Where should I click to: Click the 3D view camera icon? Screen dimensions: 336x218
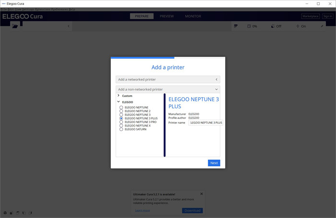click(x=5, y=213)
